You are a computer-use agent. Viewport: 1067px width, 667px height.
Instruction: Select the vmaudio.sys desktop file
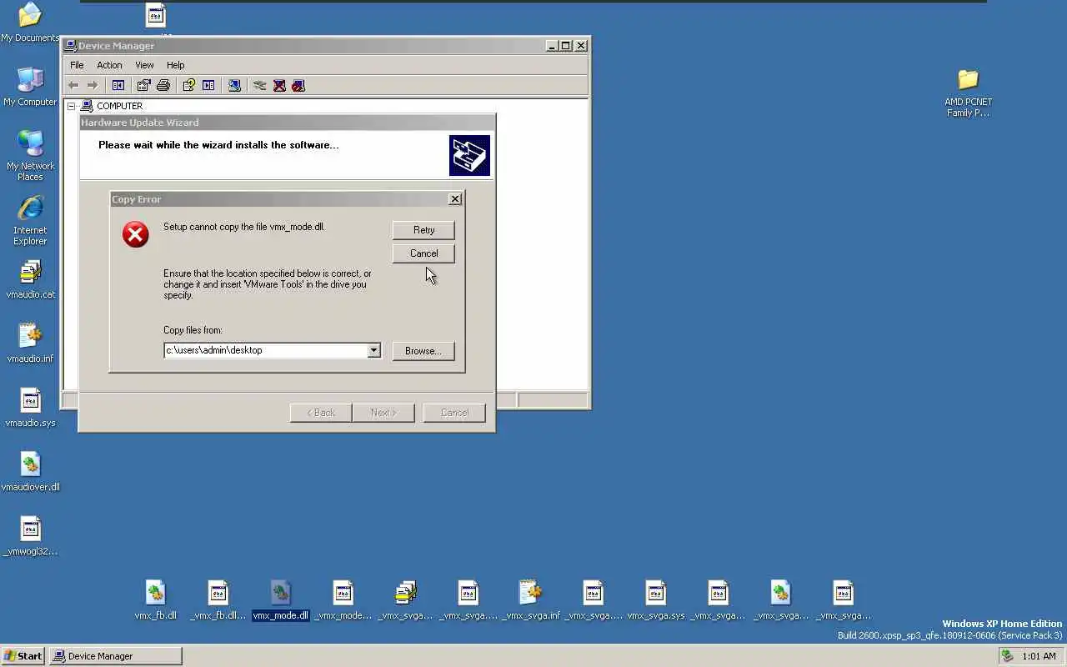[30, 408]
